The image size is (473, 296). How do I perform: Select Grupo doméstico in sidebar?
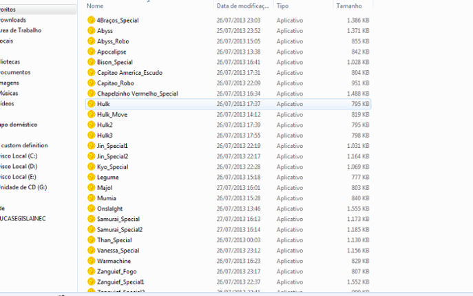[19, 125]
